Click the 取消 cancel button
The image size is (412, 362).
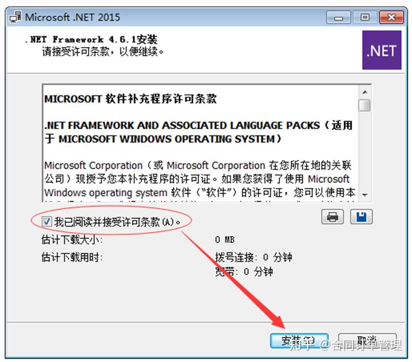click(x=367, y=341)
